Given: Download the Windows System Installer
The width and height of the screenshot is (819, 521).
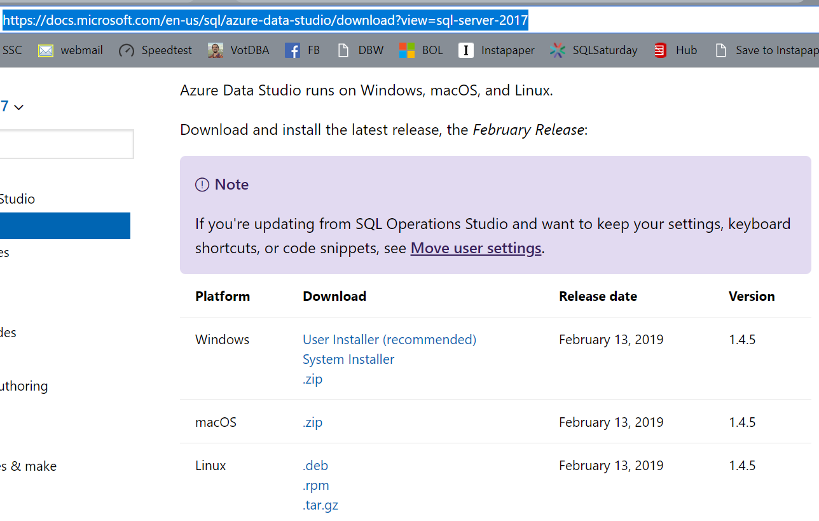Looking at the screenshot, I should 348,359.
